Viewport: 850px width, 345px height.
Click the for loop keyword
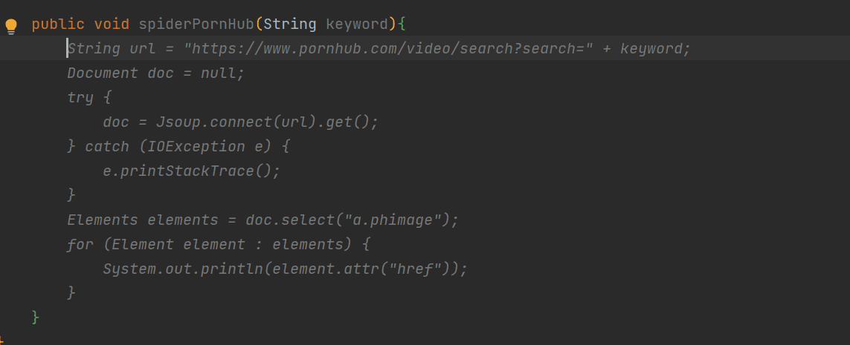point(80,244)
